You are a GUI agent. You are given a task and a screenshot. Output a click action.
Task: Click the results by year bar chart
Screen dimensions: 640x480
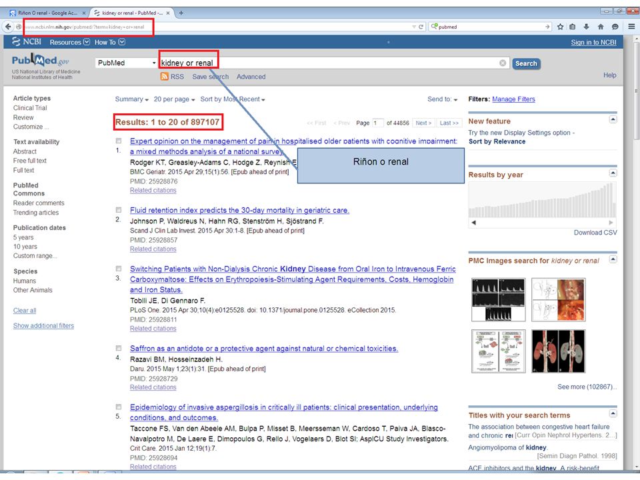pos(543,200)
